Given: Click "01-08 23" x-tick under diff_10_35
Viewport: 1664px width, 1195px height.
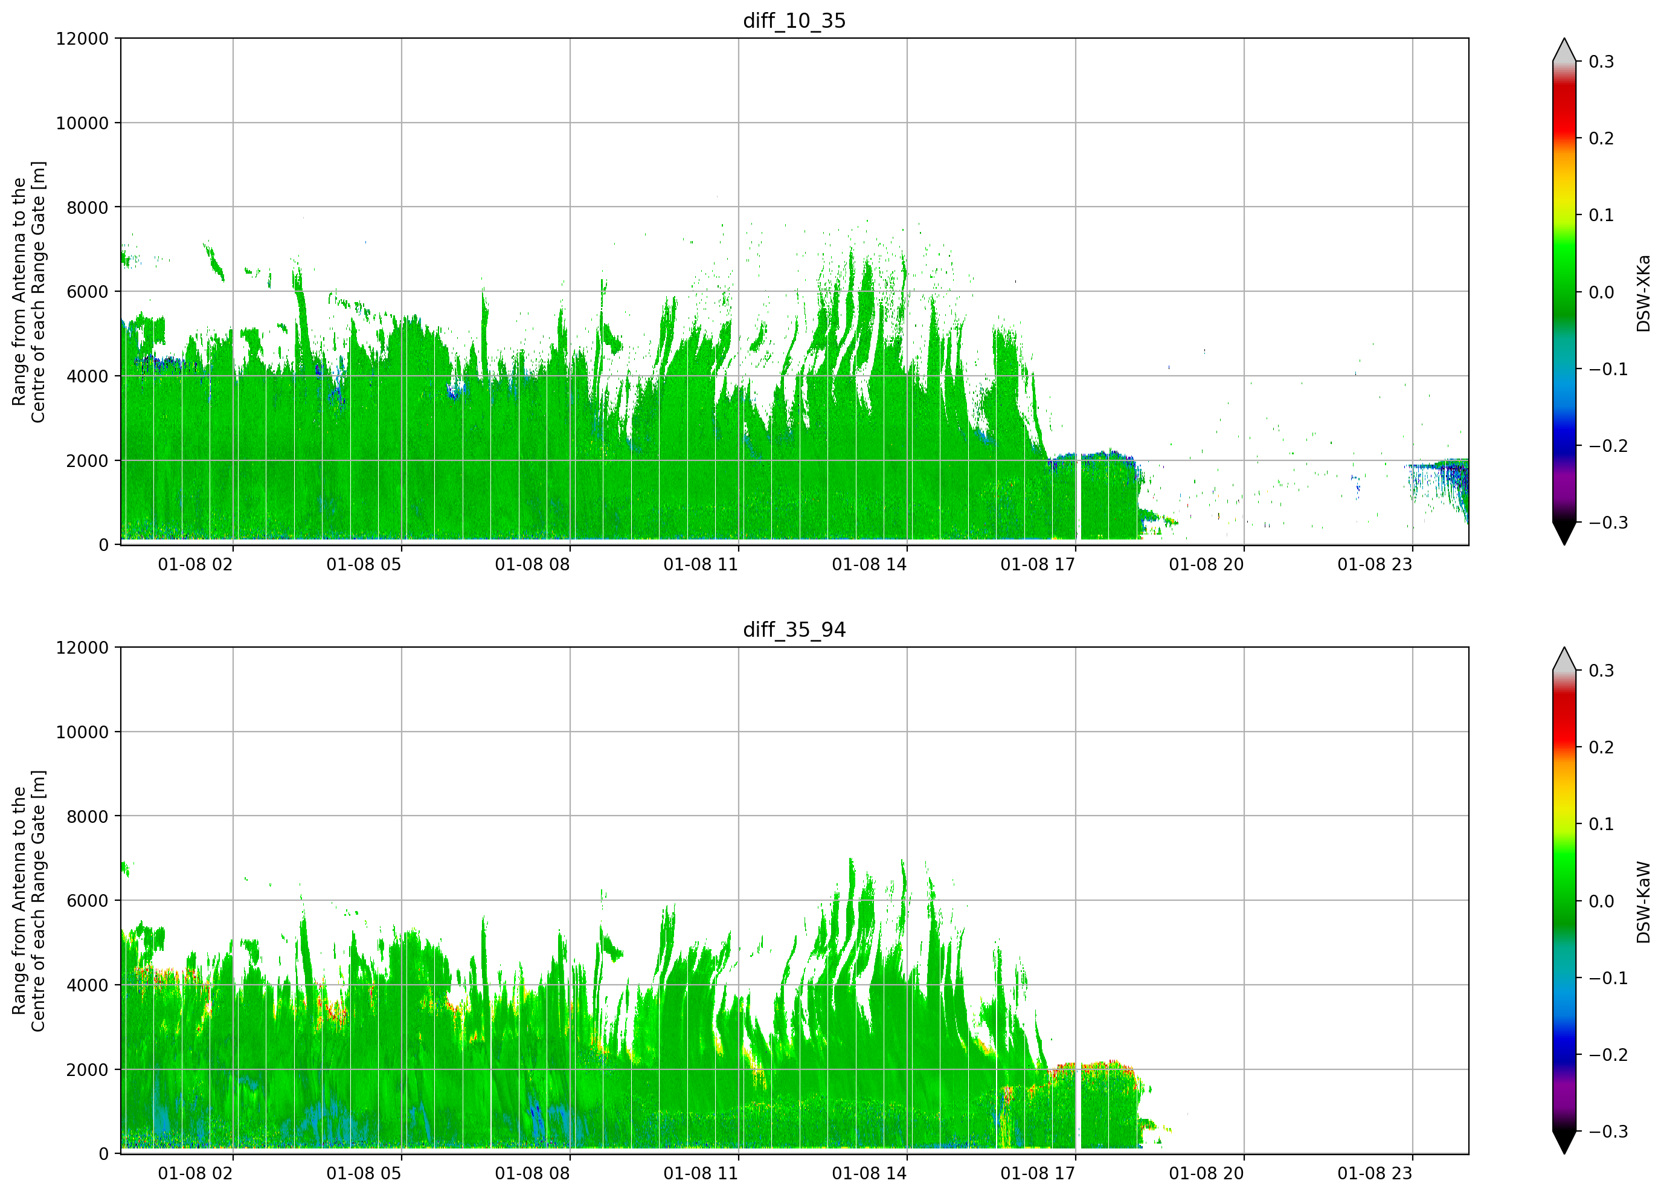Looking at the screenshot, I should tap(1375, 564).
